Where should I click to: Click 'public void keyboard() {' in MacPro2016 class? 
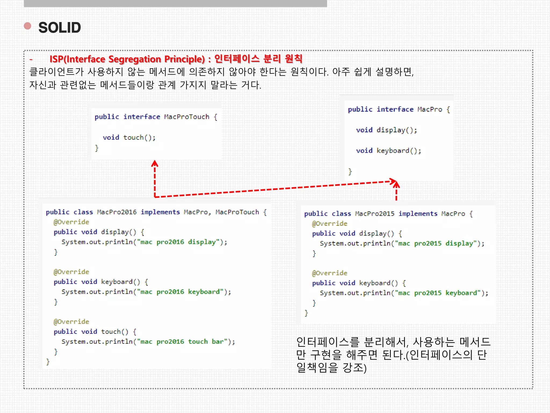coord(101,282)
